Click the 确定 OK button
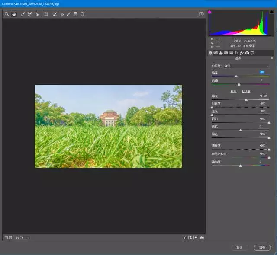The image size is (277, 255). click(262, 248)
